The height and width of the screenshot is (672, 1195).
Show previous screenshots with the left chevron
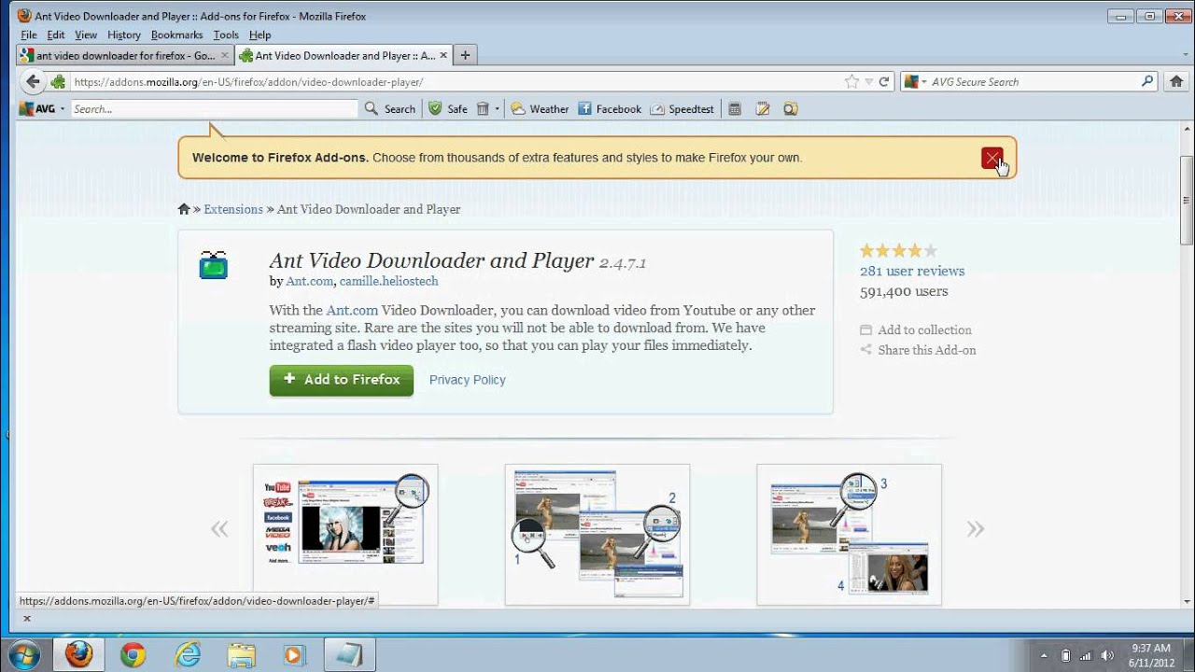(x=219, y=530)
